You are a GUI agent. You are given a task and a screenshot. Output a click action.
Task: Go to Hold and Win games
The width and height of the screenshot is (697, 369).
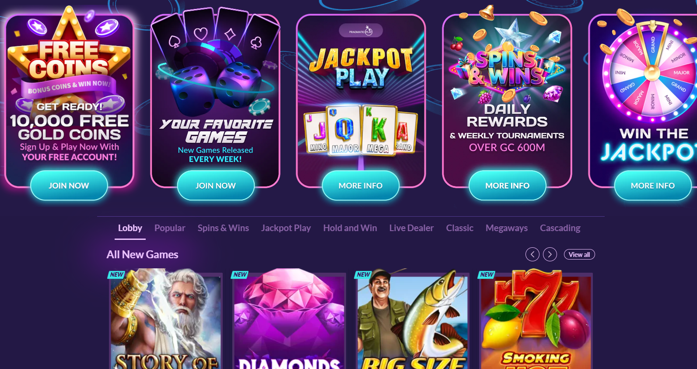(350, 228)
